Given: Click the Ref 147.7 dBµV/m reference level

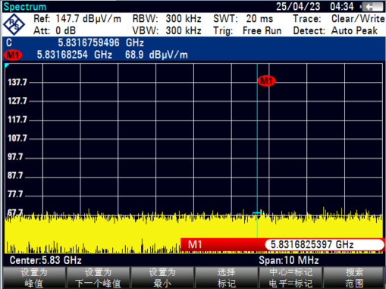Looking at the screenshot, I should click(x=77, y=19).
